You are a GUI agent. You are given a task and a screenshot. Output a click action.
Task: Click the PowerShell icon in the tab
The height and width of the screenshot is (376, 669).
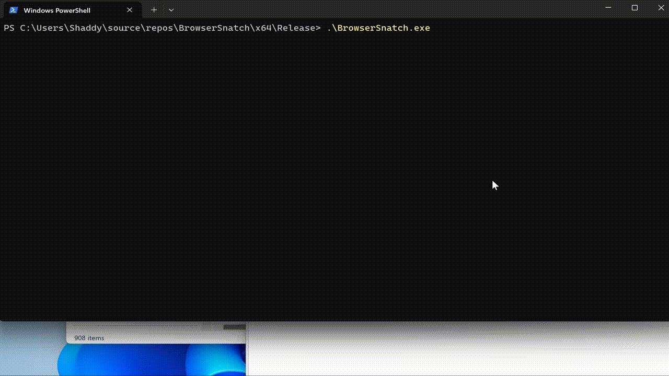click(14, 10)
